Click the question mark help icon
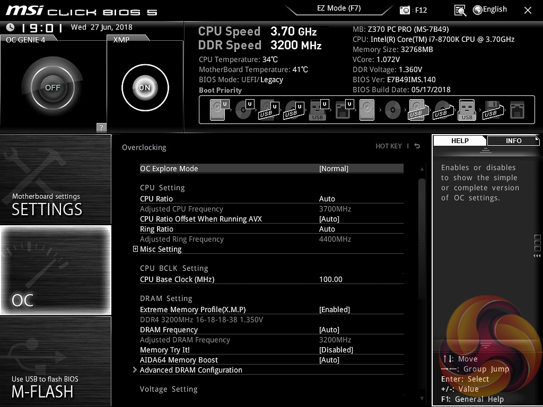The width and height of the screenshot is (543, 407). [x=101, y=127]
